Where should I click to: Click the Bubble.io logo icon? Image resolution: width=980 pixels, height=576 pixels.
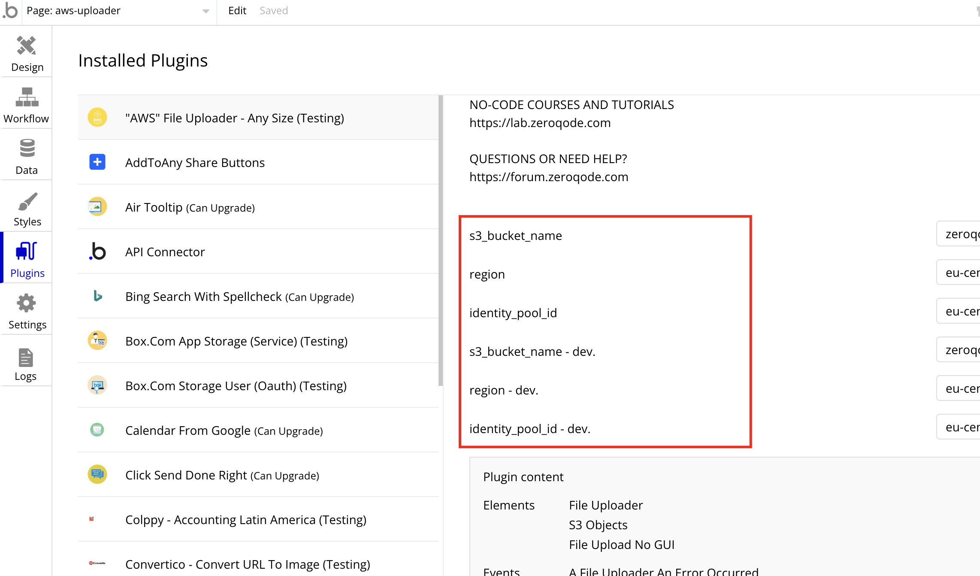(10, 10)
